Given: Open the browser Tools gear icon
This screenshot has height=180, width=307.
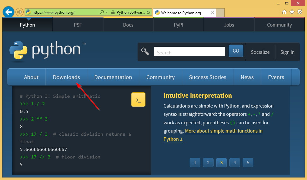Looking at the screenshot, I should pyautogui.click(x=300, y=12).
